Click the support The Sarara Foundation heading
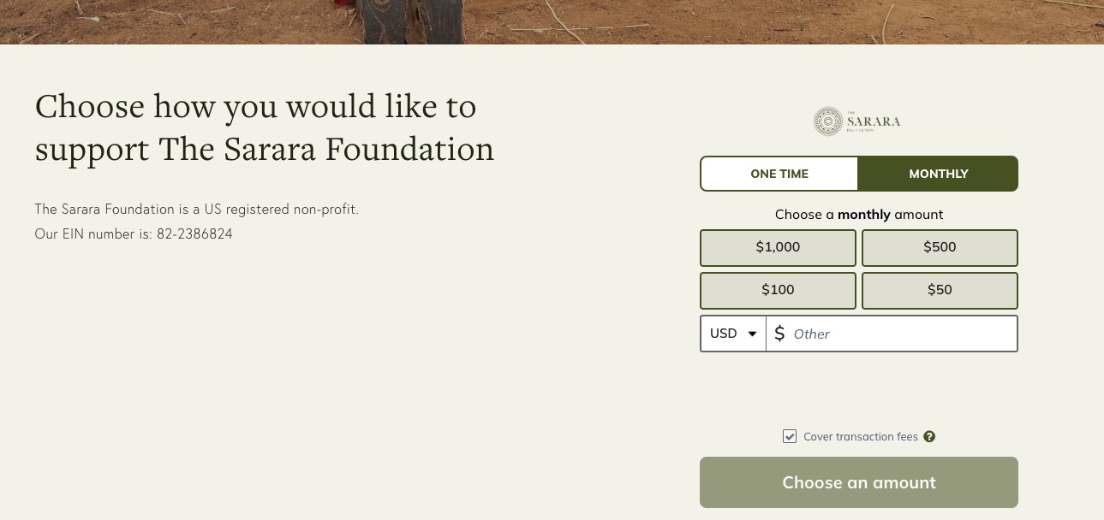1104x520 pixels. coord(265,128)
